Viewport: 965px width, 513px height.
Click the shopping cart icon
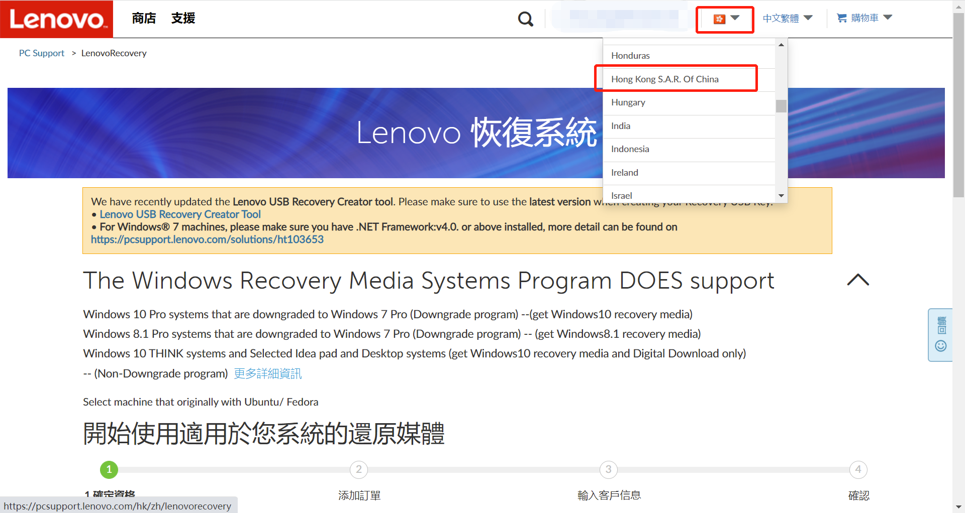coord(842,18)
